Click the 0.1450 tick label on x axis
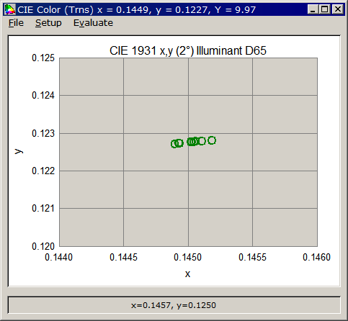The image size is (348, 321). [x=187, y=257]
